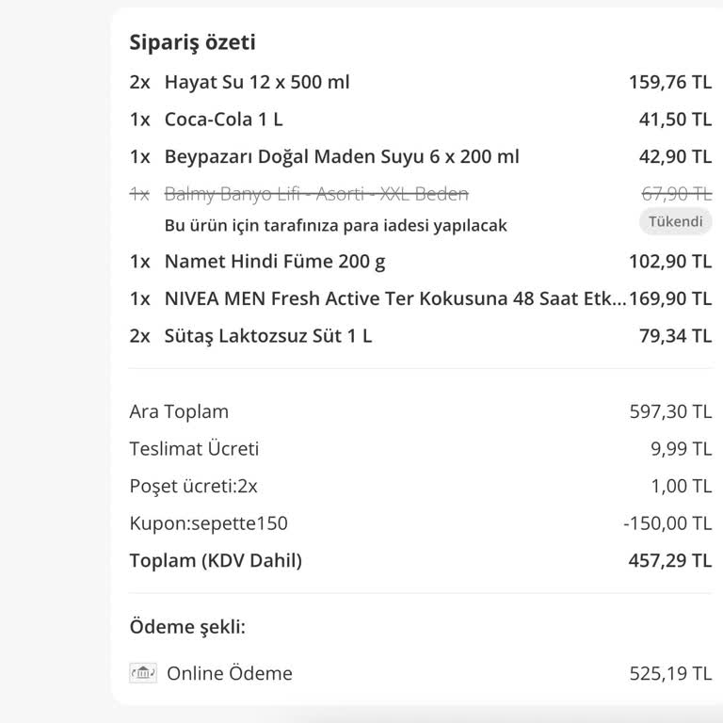Select the Online Ödeme payment method text

click(229, 673)
